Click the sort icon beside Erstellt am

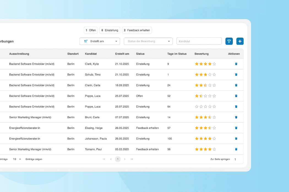(85, 41)
